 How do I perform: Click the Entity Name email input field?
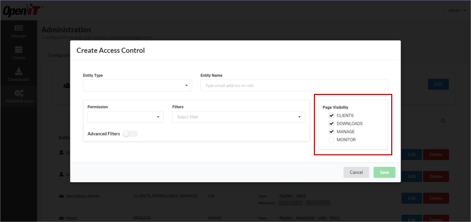coord(294,85)
